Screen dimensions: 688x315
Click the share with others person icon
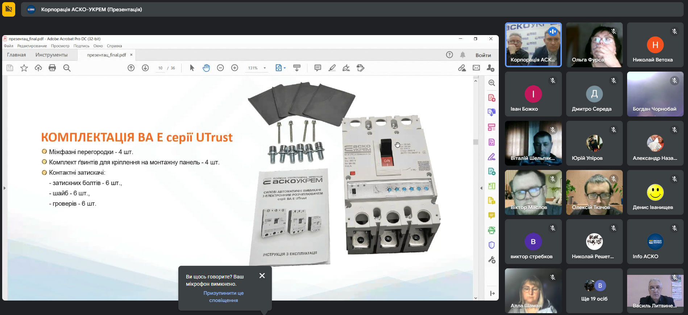490,68
